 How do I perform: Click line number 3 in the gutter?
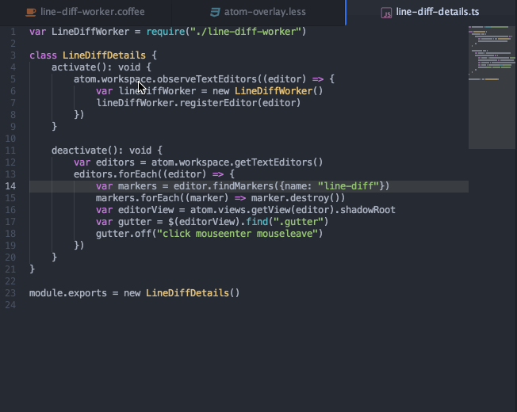[13, 55]
